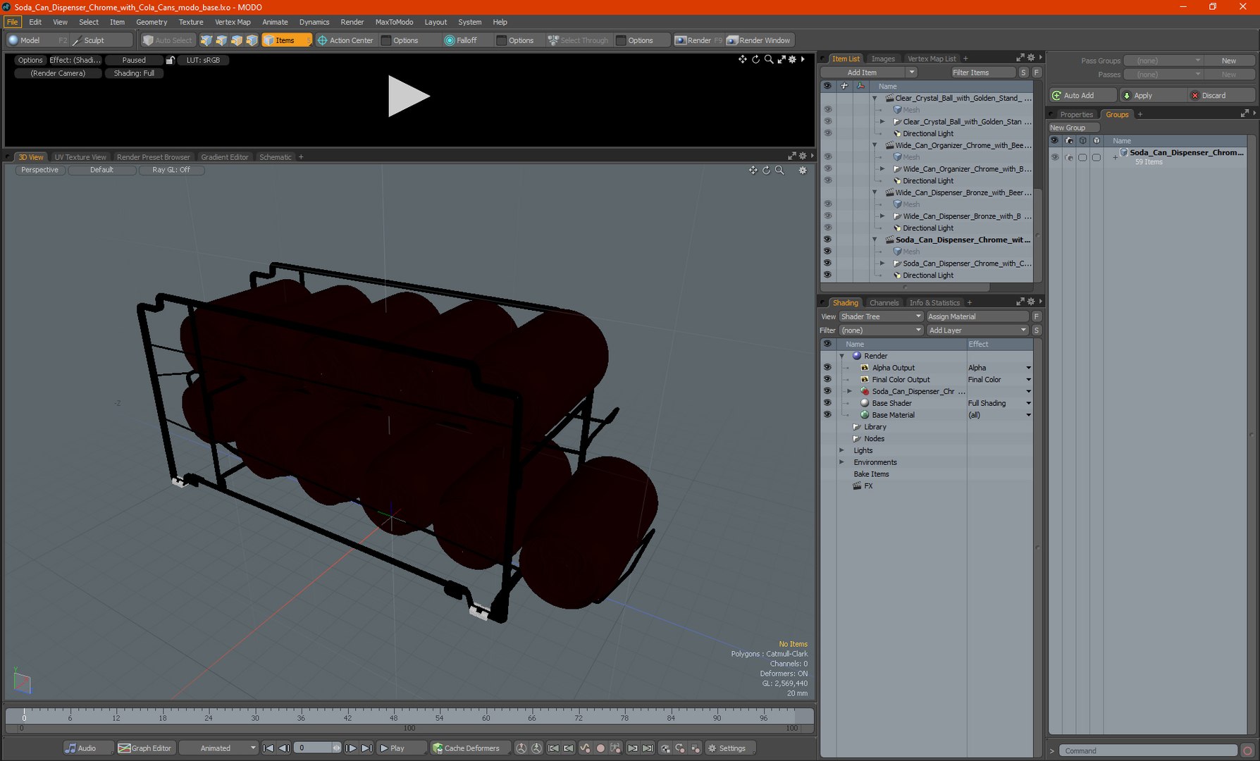Screen dimensions: 1260x761
Task: Collapse the Render tree node
Action: point(841,356)
